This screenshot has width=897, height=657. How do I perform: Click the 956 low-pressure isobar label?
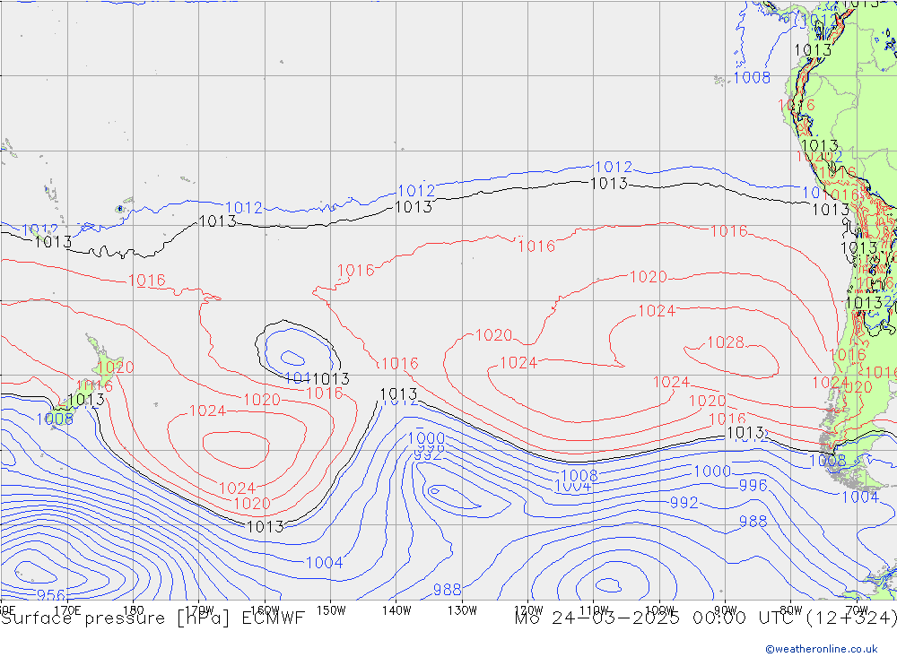(50, 594)
